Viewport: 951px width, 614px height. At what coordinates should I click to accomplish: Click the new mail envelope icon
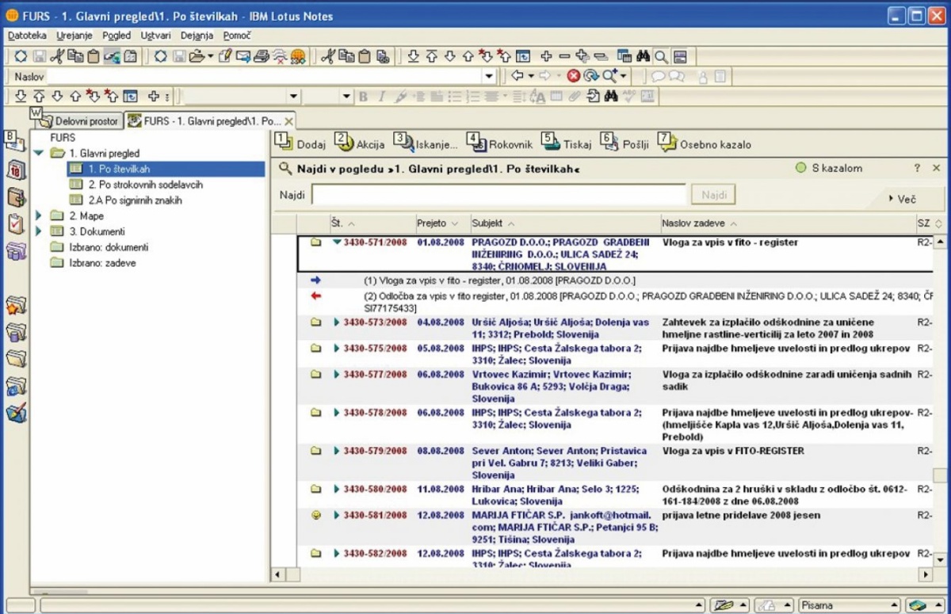coord(243,56)
